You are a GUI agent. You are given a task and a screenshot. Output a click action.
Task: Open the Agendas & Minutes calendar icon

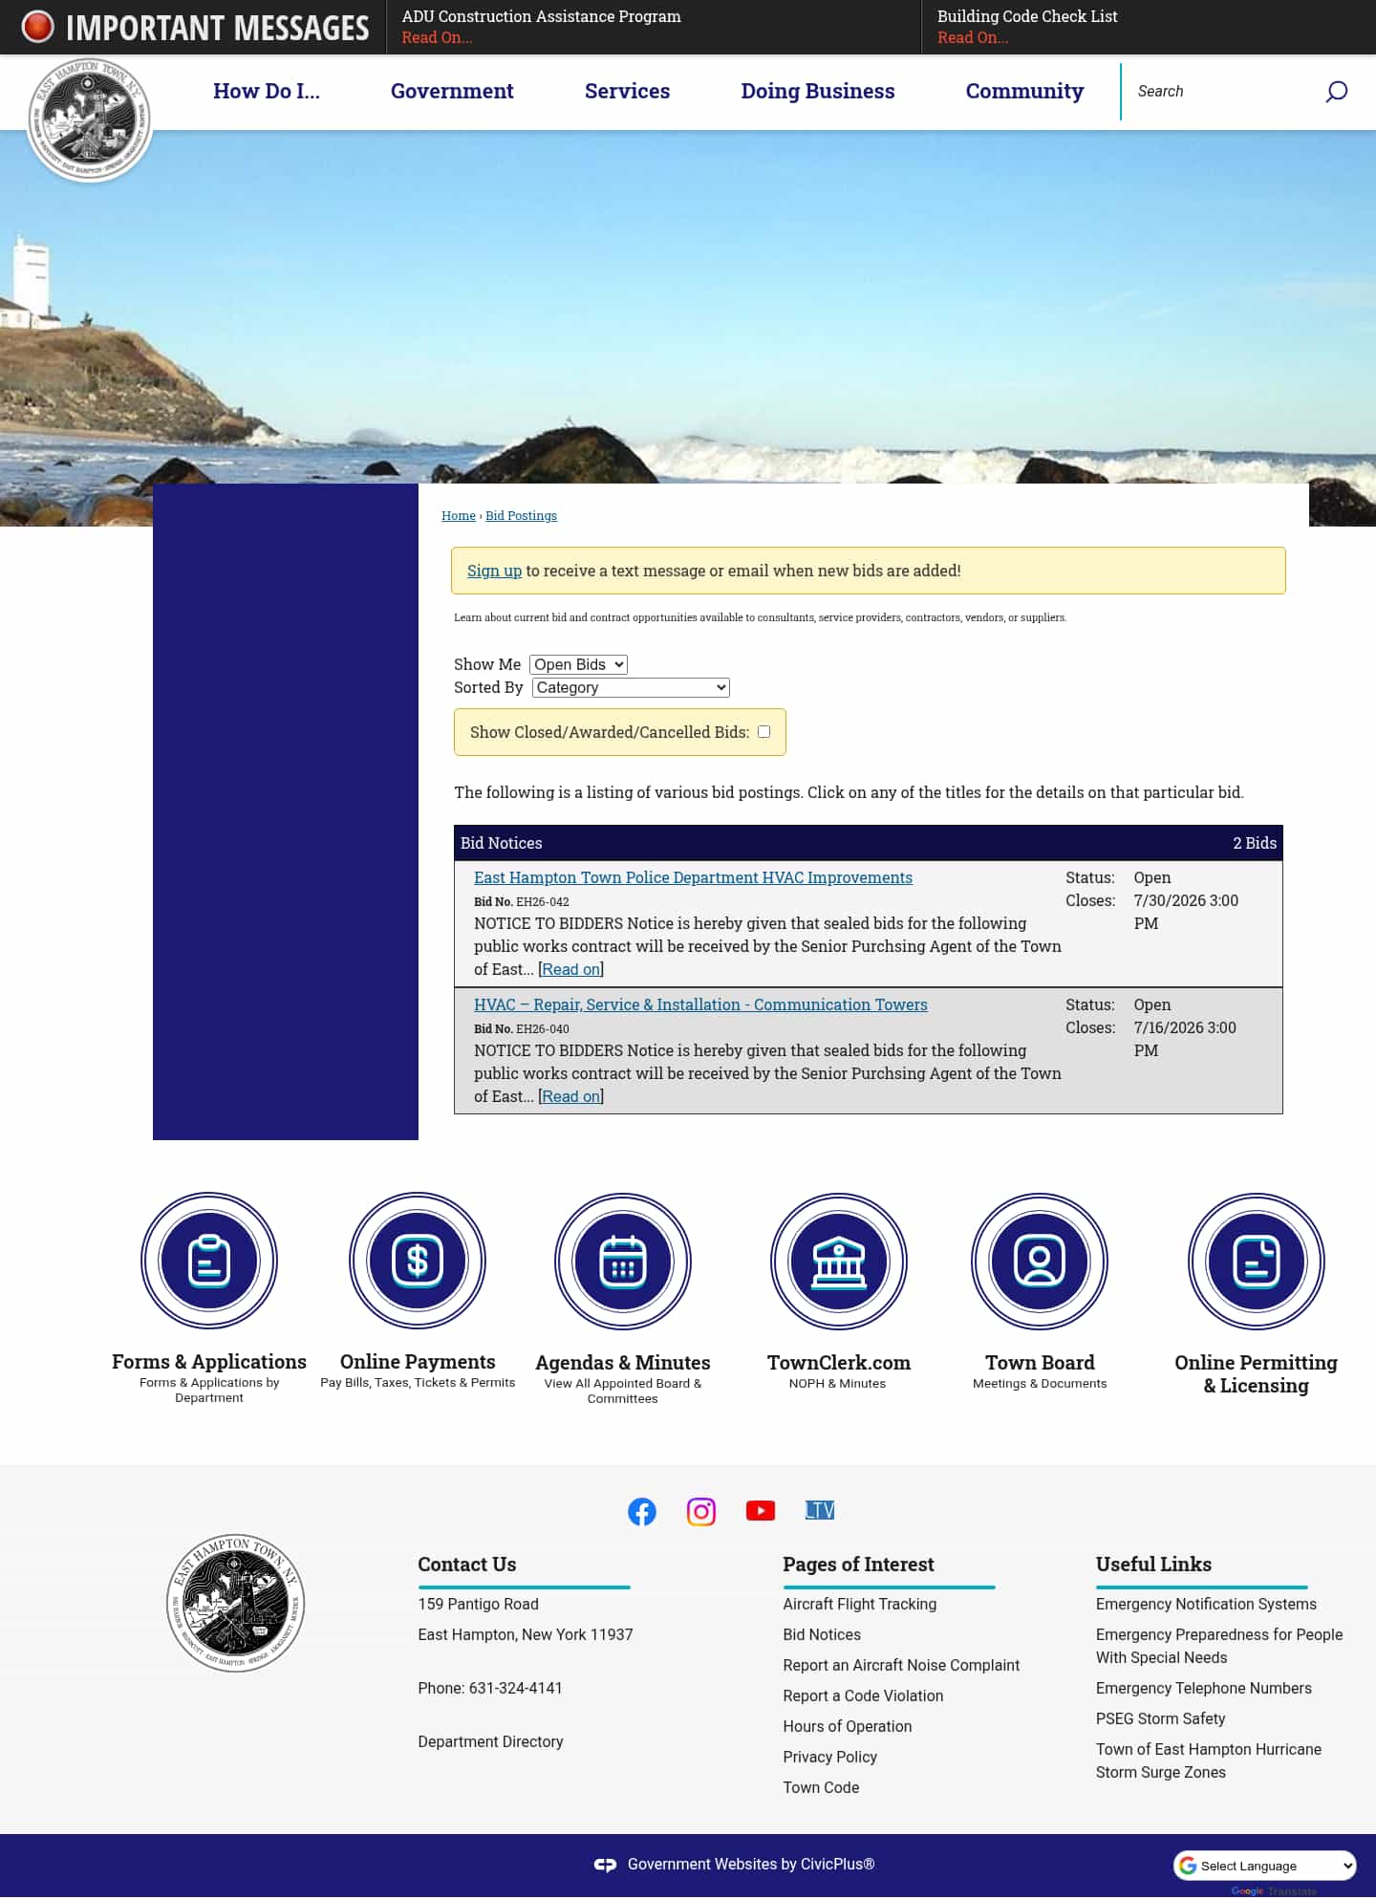tap(623, 1262)
